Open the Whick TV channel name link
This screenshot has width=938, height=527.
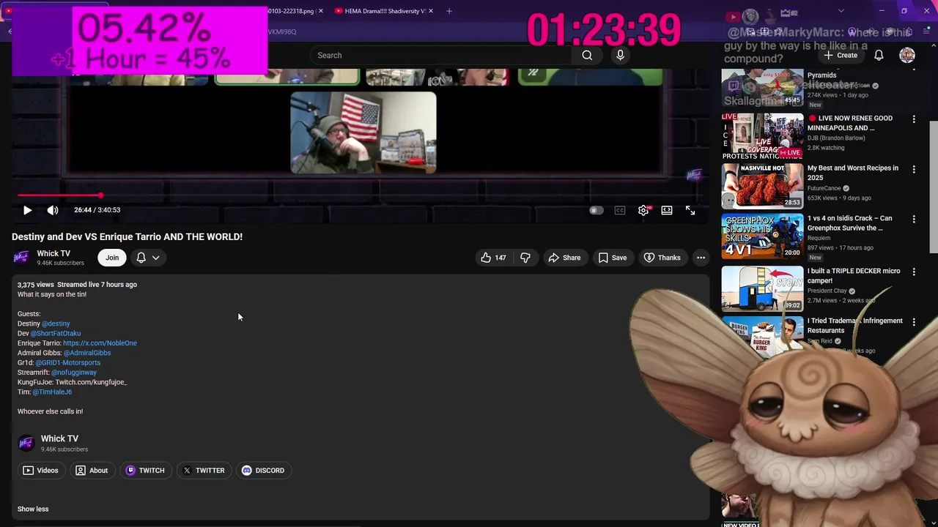click(x=53, y=253)
